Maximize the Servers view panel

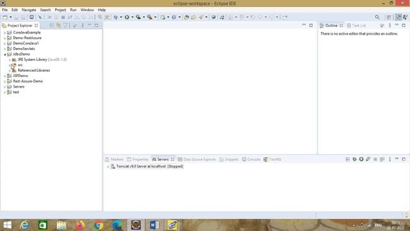404,159
